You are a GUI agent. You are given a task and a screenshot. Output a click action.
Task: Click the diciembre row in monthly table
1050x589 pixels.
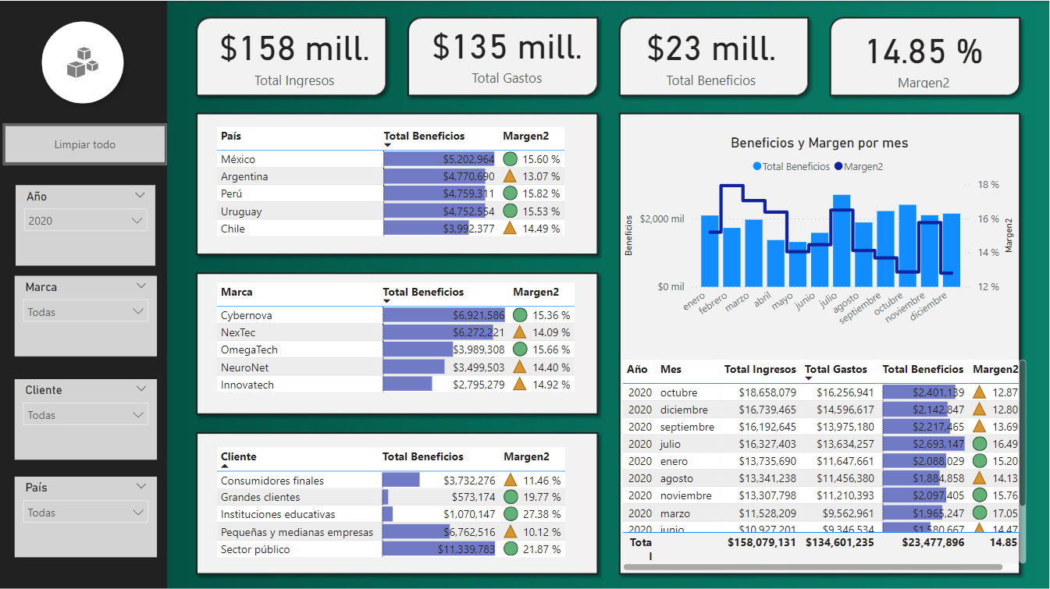coord(822,410)
